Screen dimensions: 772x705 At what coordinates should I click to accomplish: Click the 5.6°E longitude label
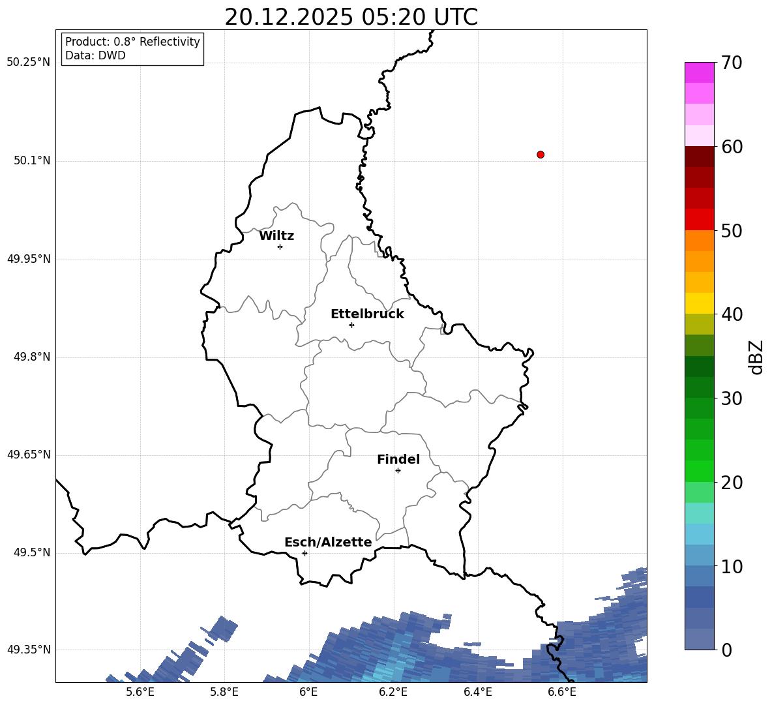(140, 692)
